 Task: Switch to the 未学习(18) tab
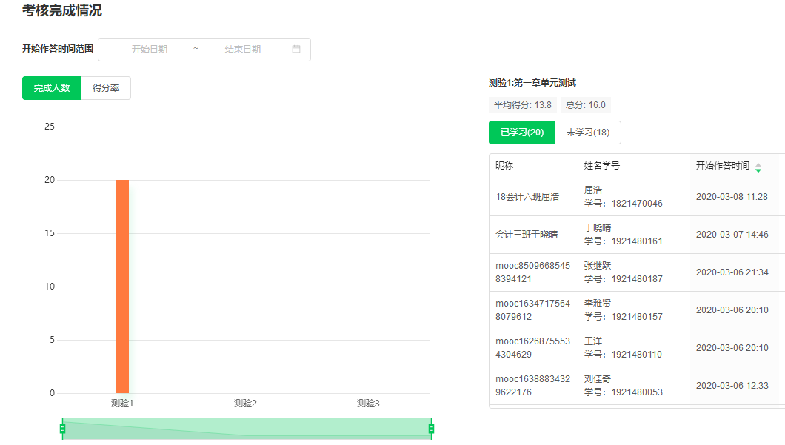tap(588, 133)
